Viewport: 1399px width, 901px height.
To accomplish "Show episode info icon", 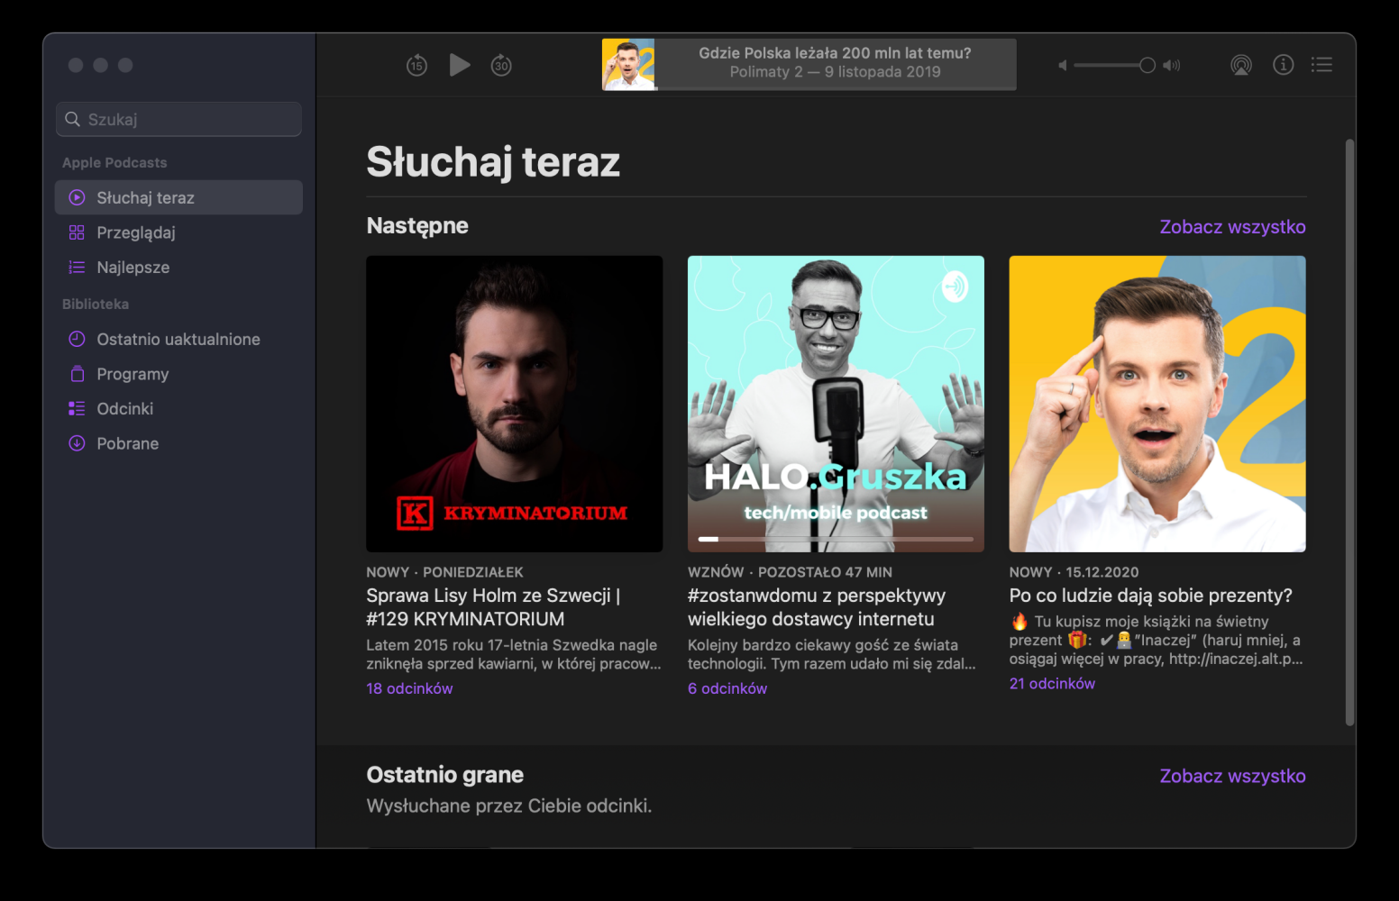I will pos(1283,65).
